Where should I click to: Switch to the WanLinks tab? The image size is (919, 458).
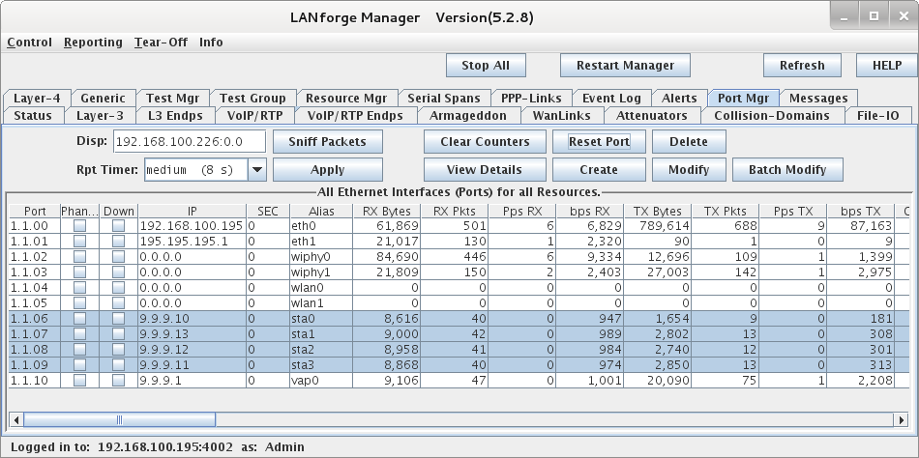tap(561, 115)
